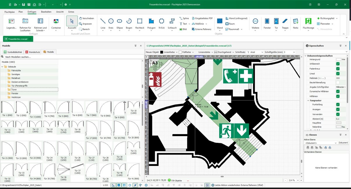Open the Schriftgröße font size dropdown
This screenshot has height=189, width=351.
pyautogui.click(x=289, y=52)
